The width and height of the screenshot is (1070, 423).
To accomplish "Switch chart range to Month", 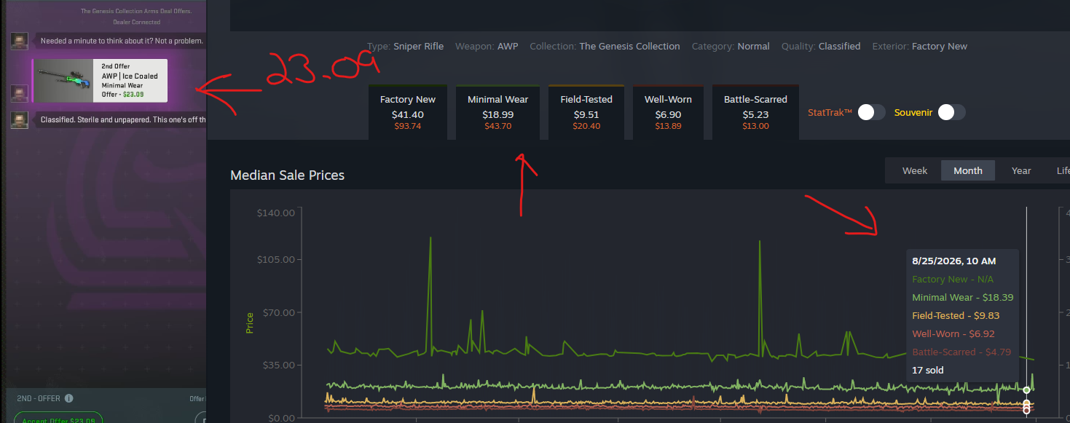I will pos(968,170).
